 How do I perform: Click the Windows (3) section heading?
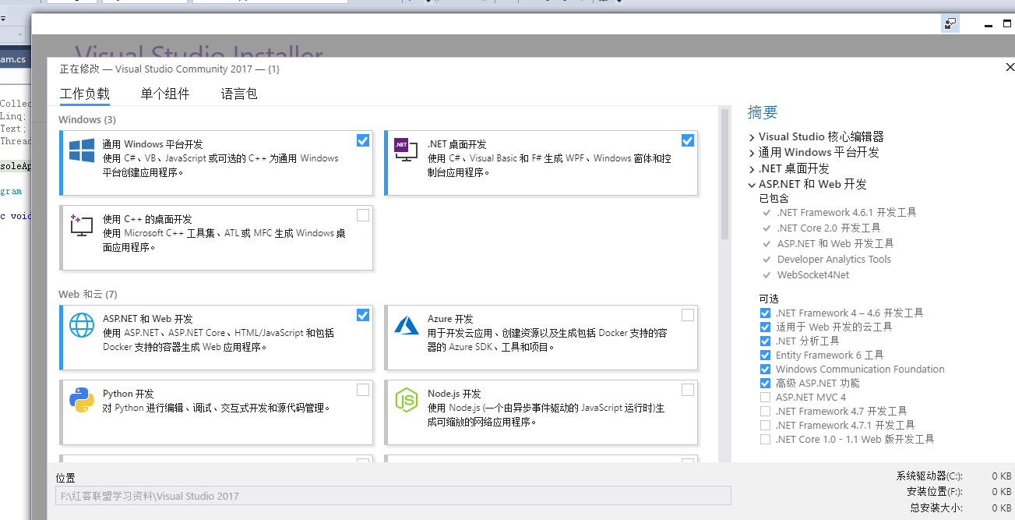pyautogui.click(x=87, y=119)
